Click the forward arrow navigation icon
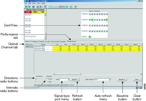Screen dimensions: 146x101 click(52, 7)
